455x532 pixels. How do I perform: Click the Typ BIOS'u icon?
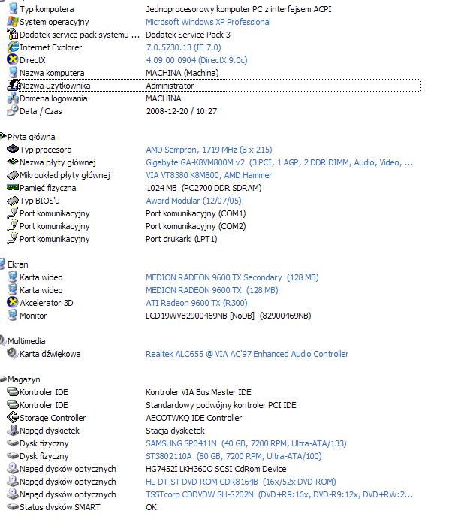12,201
